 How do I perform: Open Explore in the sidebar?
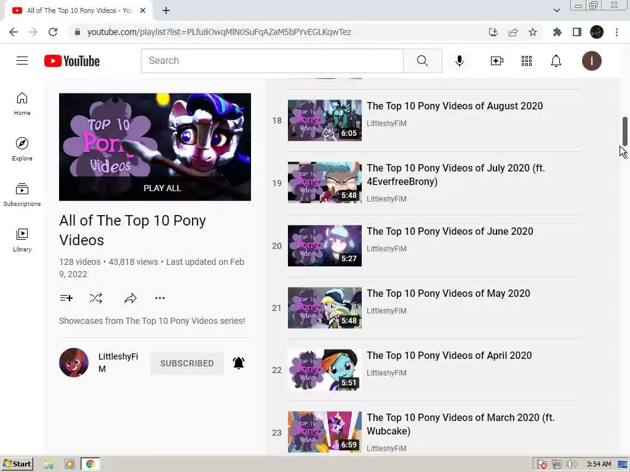click(22, 149)
